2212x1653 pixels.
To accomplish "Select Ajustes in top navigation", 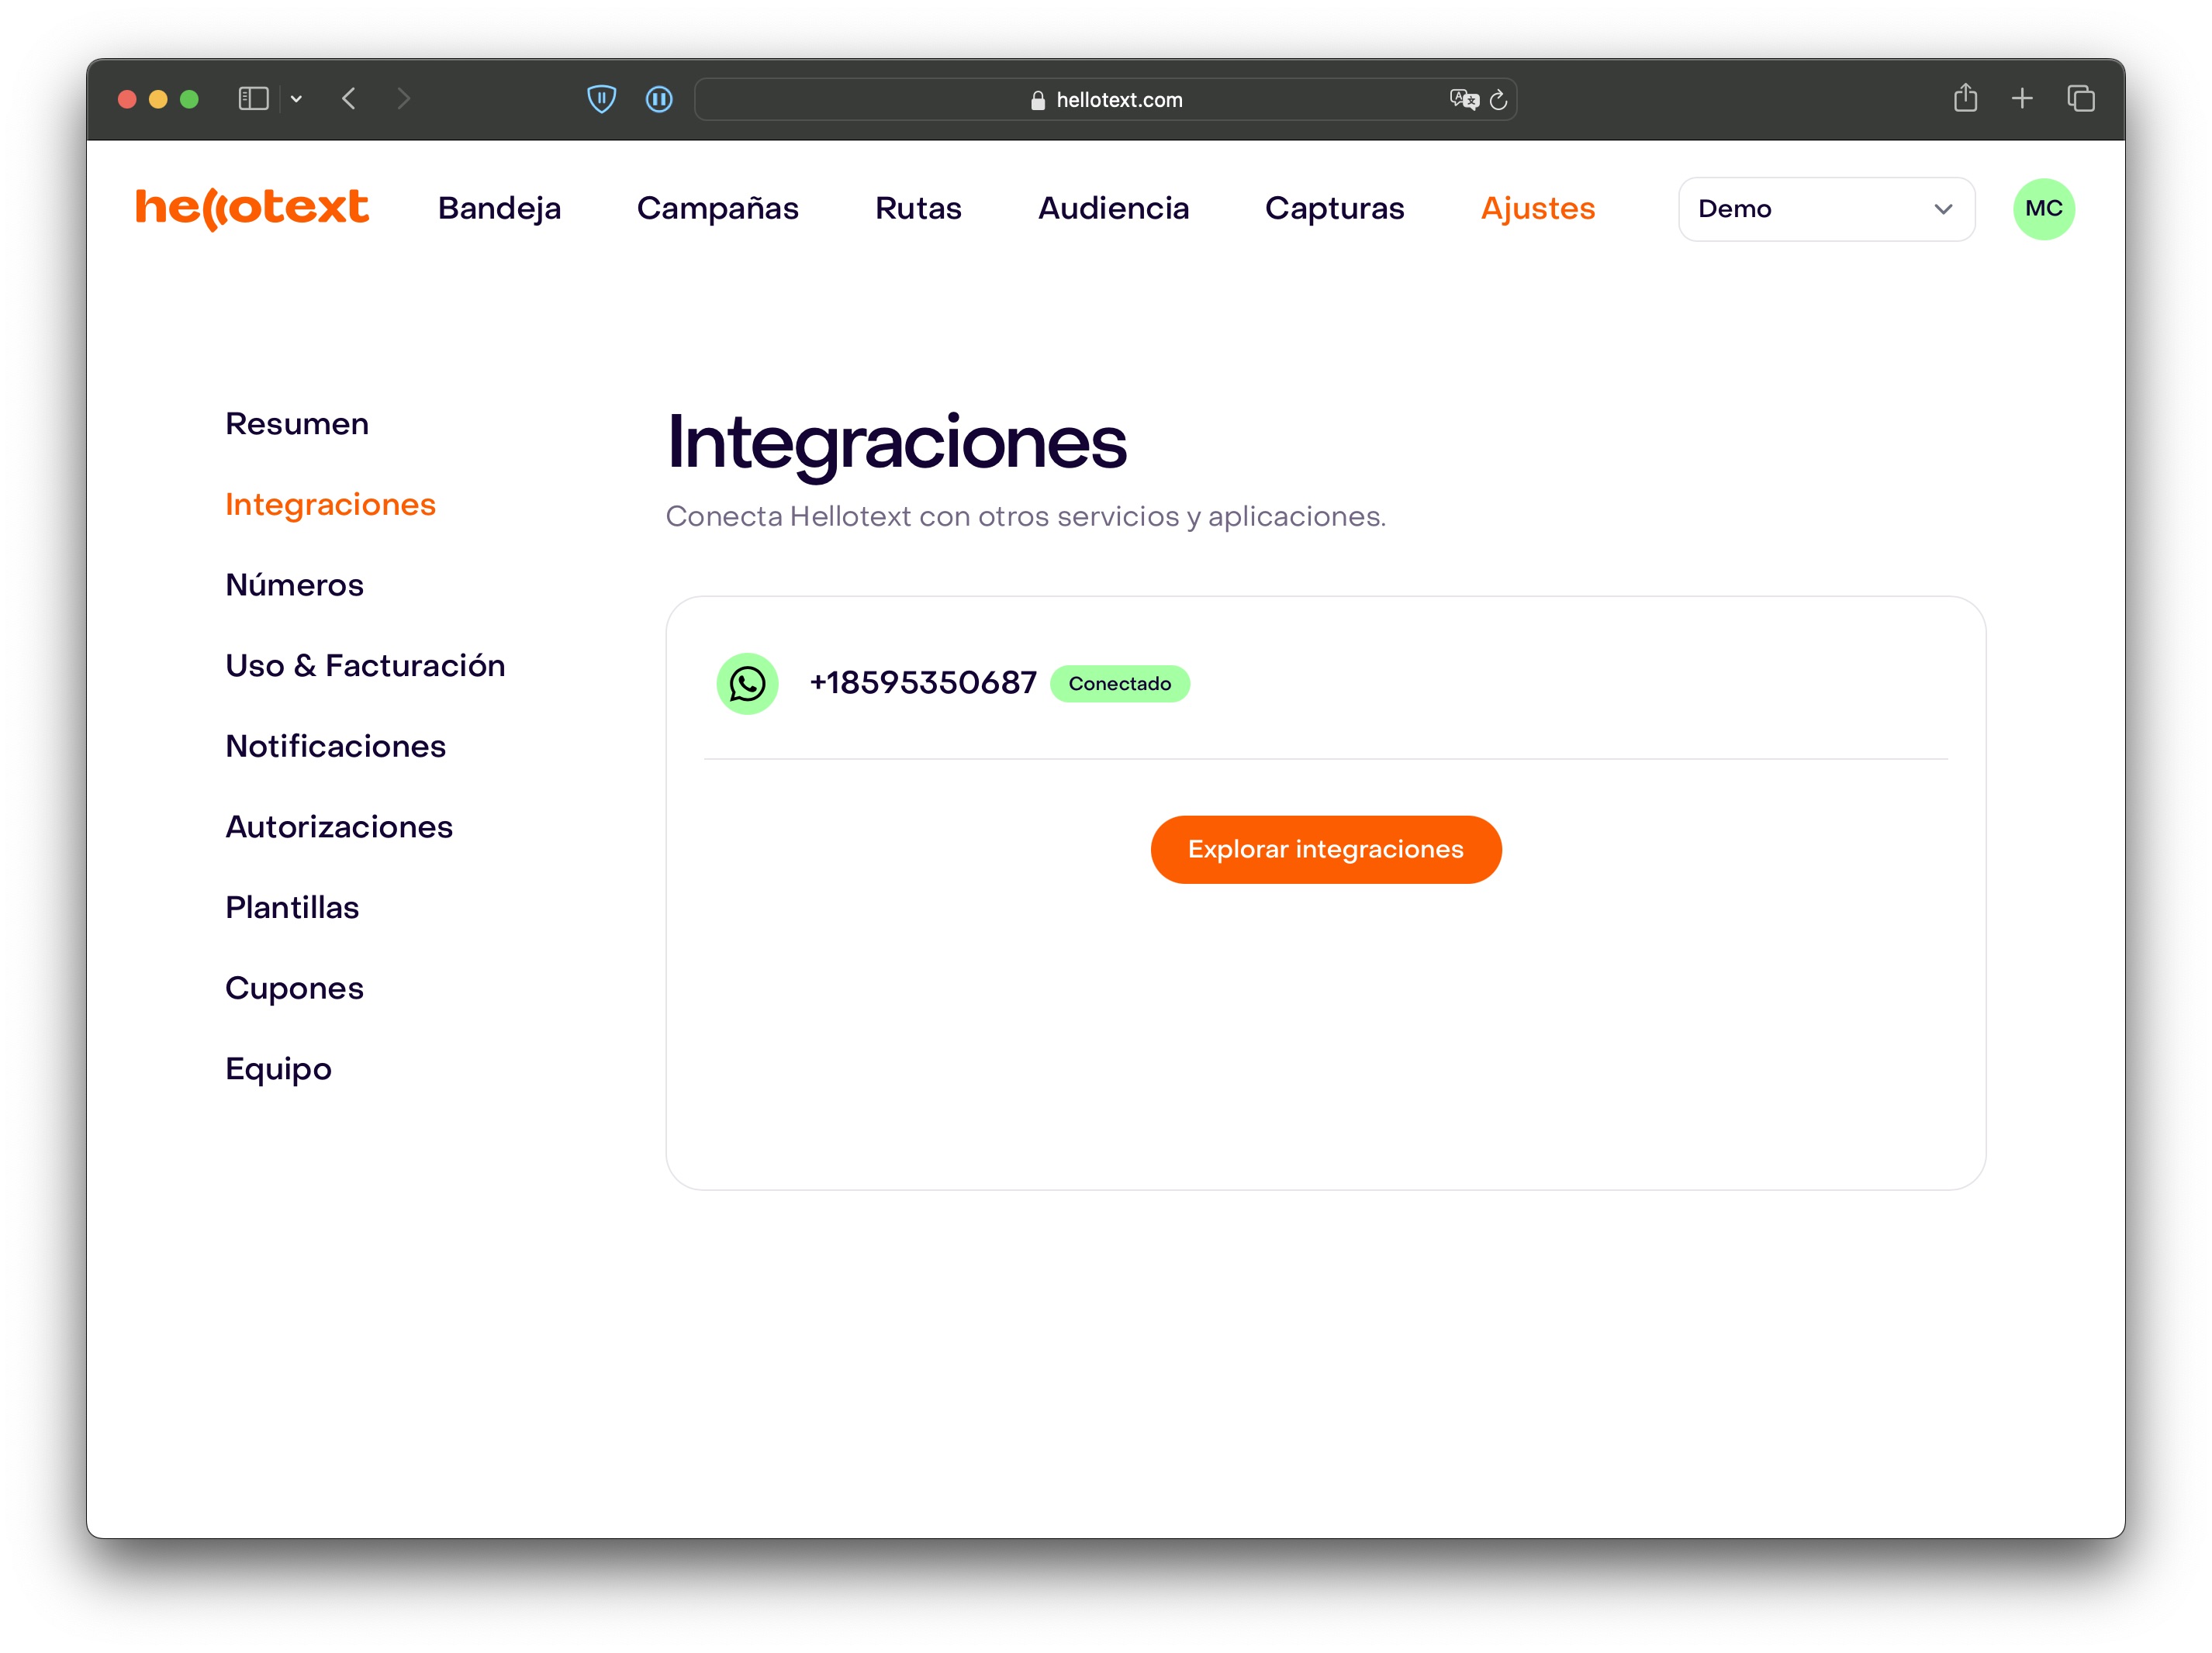I will 1537,208.
